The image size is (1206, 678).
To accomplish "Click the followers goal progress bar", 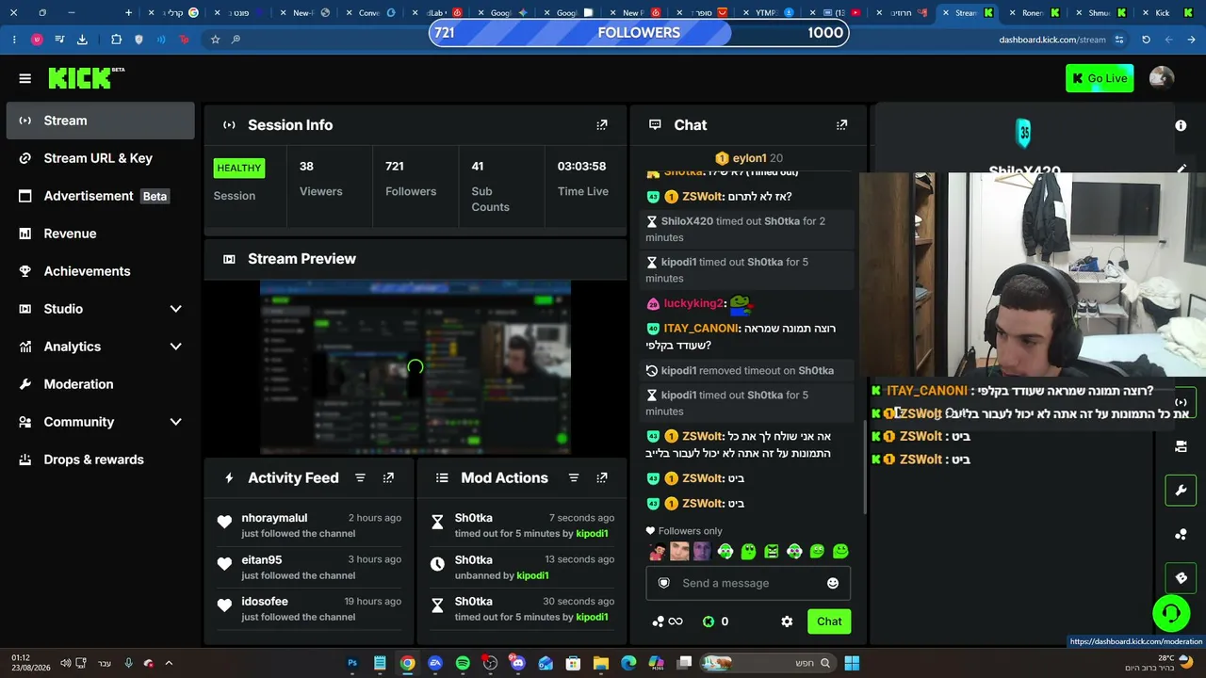I will (x=639, y=33).
